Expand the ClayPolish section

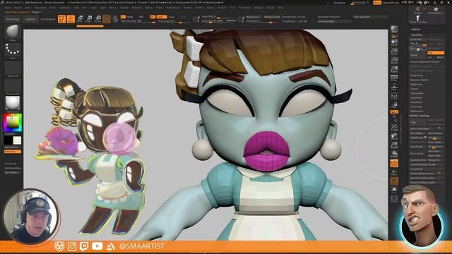pyautogui.click(x=416, y=98)
